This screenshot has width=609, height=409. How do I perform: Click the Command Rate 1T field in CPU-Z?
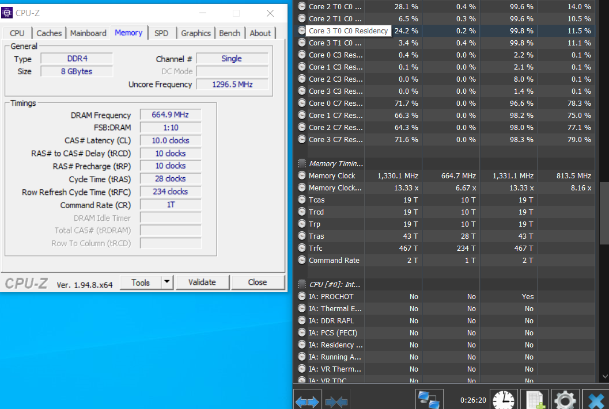click(171, 204)
